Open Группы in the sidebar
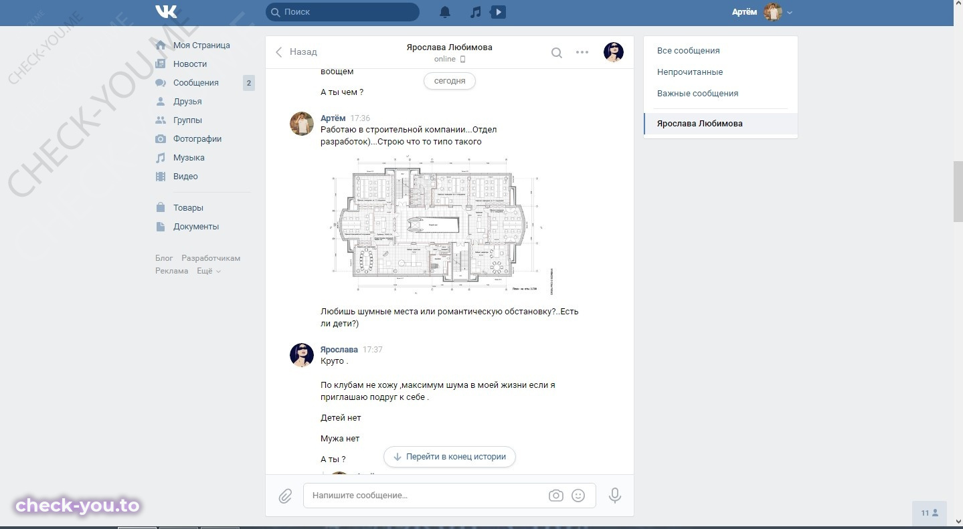Viewport: 963px width, 529px height. coord(187,120)
